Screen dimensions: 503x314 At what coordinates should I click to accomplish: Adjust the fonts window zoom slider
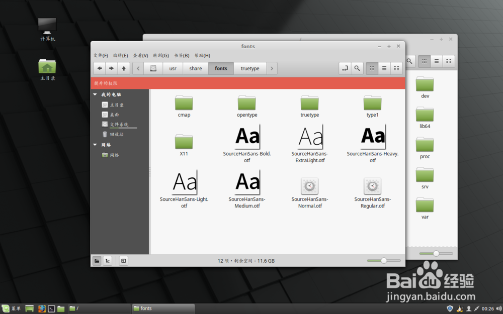pyautogui.click(x=384, y=260)
